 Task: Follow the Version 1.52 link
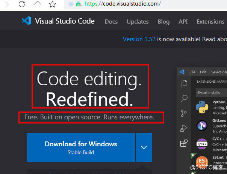(x=139, y=39)
